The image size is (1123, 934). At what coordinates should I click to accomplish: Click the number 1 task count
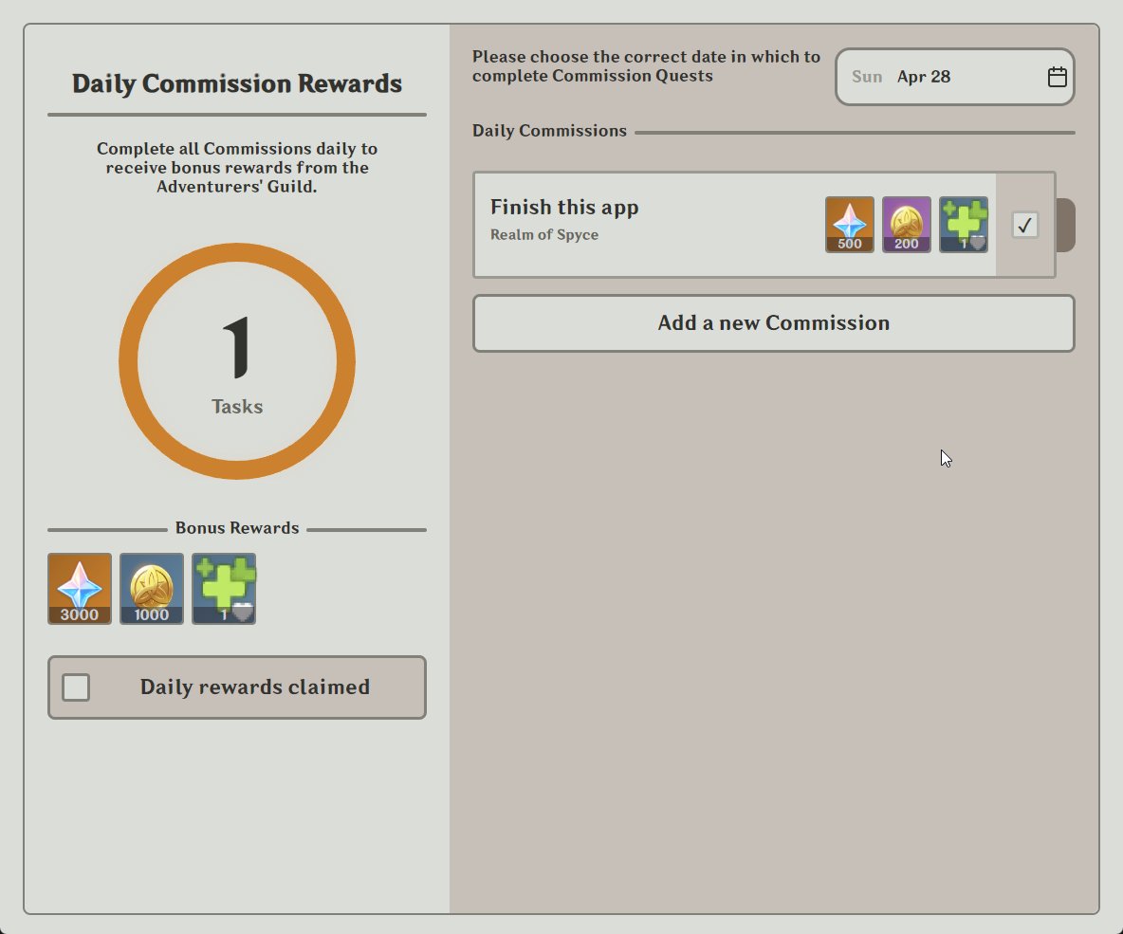[236, 347]
